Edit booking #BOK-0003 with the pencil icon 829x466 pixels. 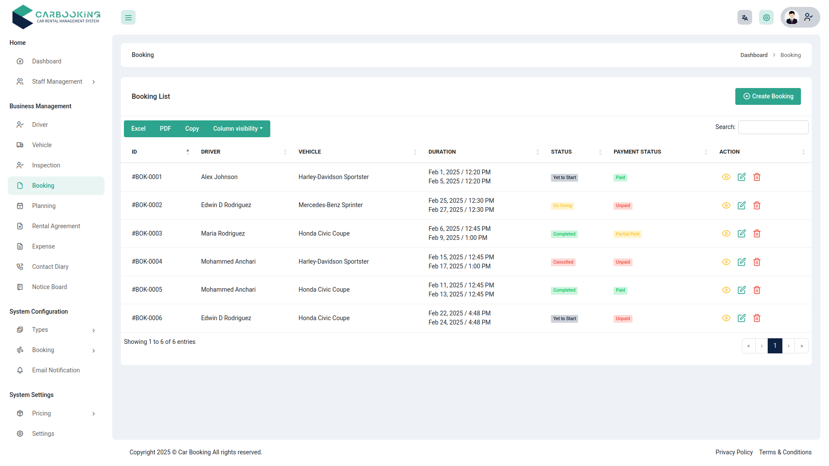point(741,233)
